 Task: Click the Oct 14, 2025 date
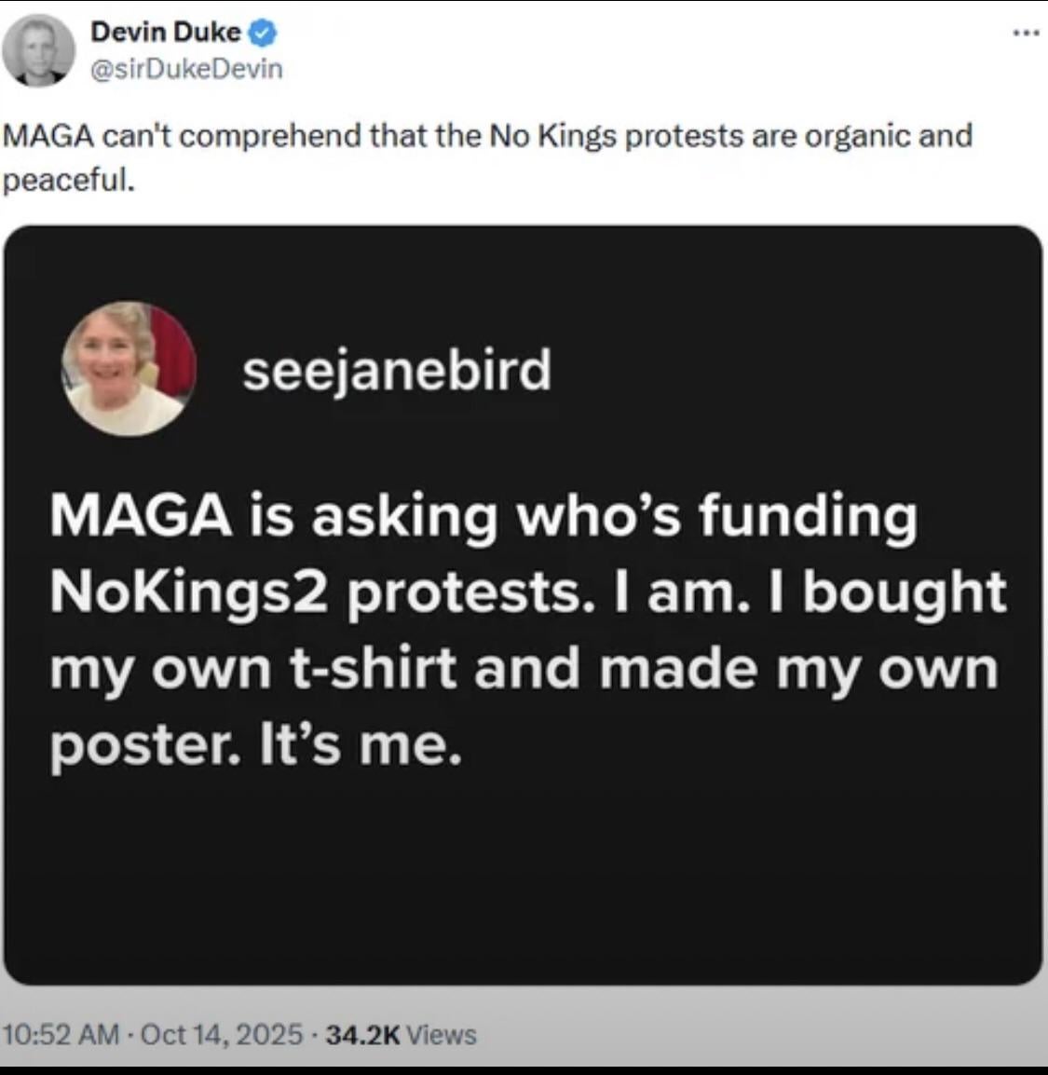pyautogui.click(x=222, y=1034)
